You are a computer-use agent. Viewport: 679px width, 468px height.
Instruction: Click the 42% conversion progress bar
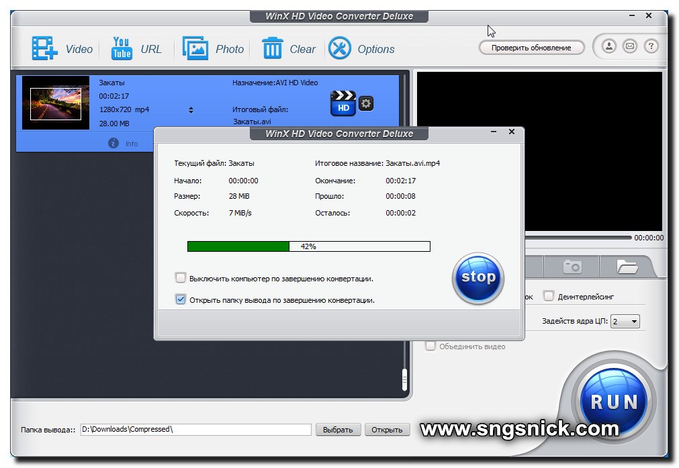pyautogui.click(x=308, y=246)
